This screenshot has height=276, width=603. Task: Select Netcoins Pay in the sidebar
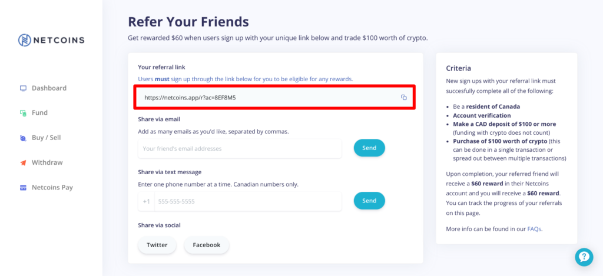tap(52, 188)
